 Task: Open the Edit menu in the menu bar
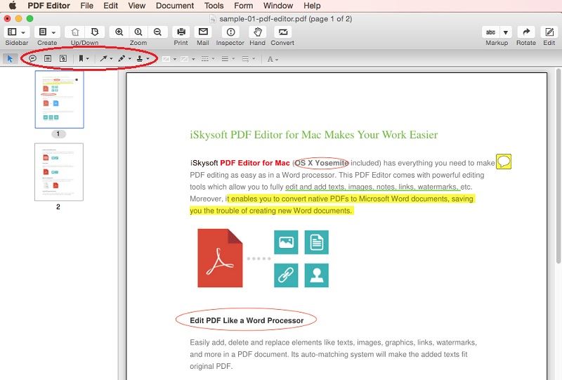click(x=111, y=6)
